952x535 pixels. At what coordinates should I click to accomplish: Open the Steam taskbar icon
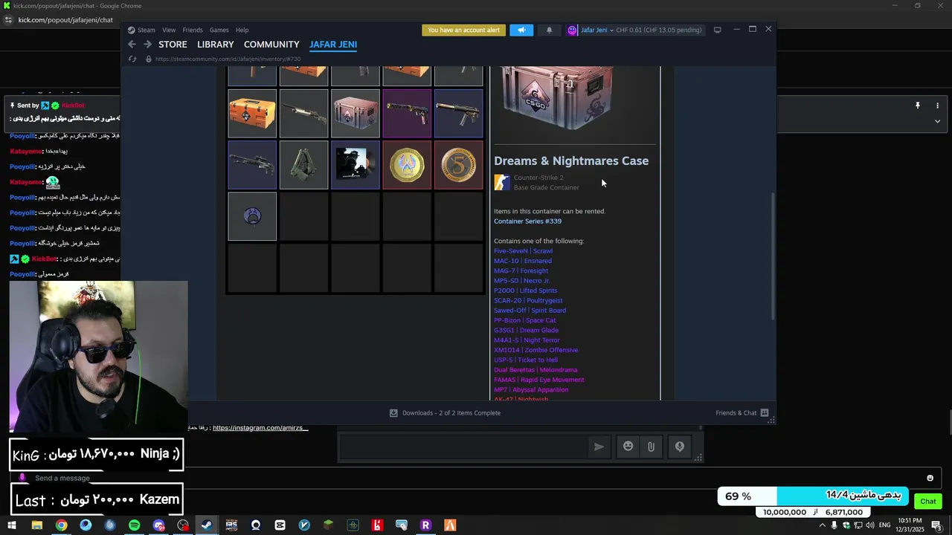click(207, 525)
